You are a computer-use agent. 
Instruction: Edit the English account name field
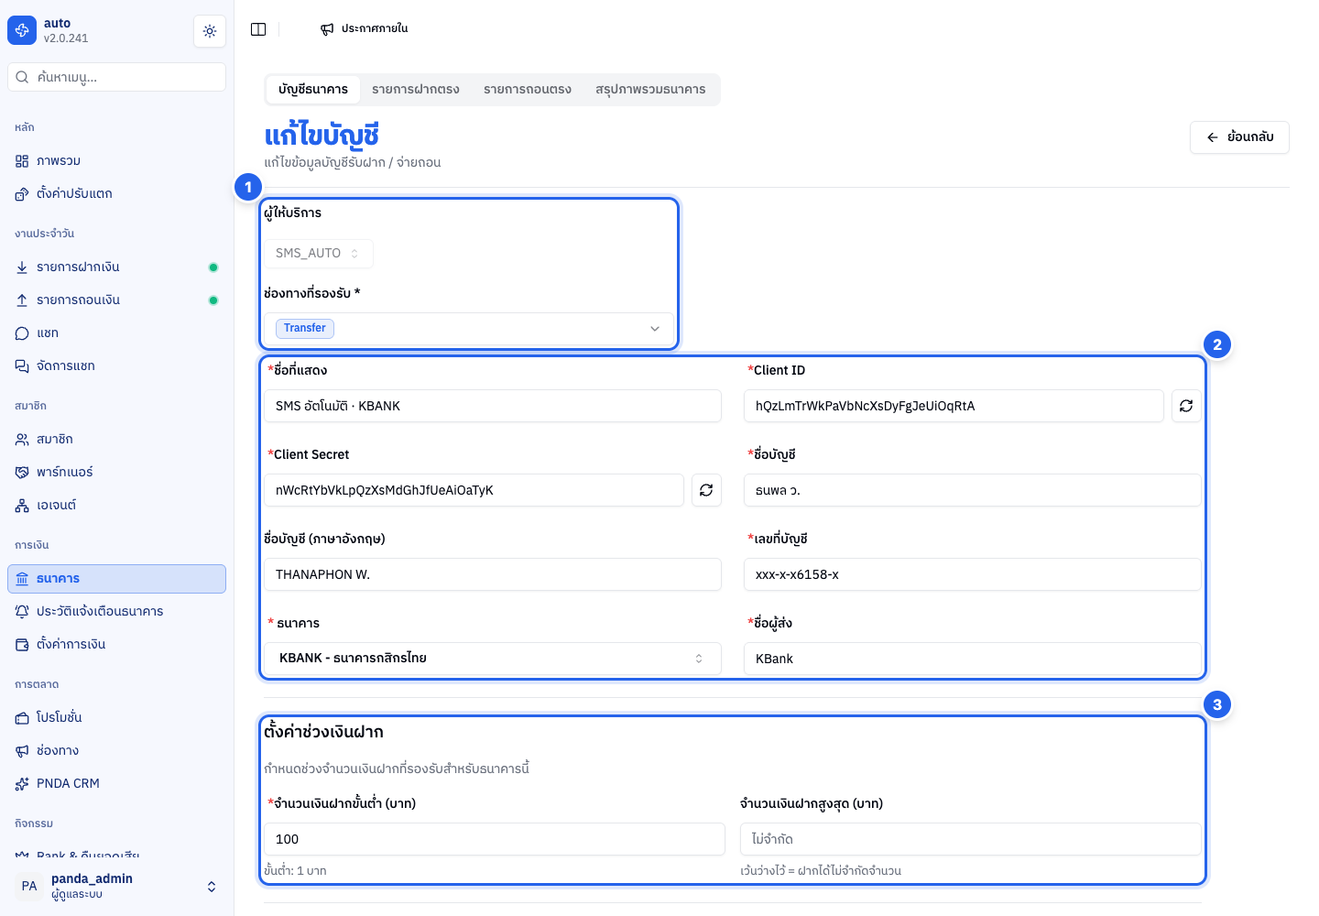[493, 574]
